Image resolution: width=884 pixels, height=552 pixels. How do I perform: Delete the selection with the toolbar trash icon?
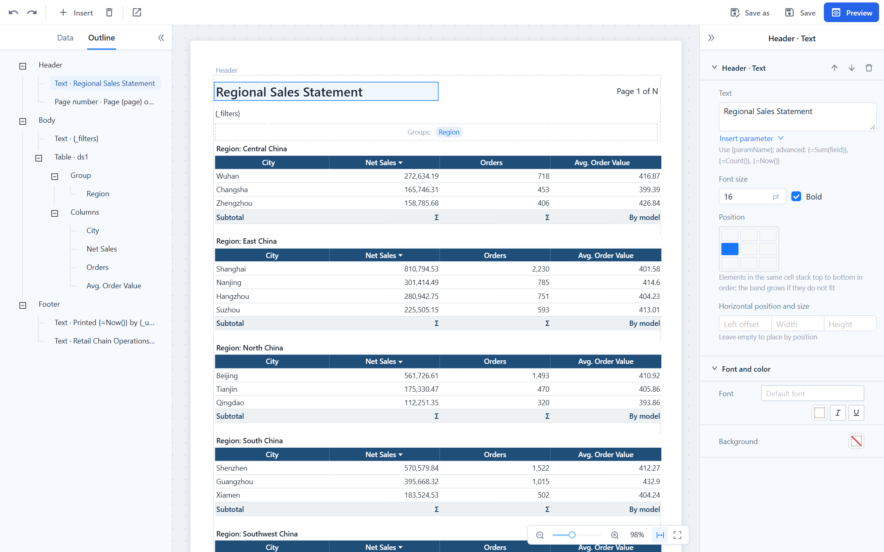coord(109,13)
